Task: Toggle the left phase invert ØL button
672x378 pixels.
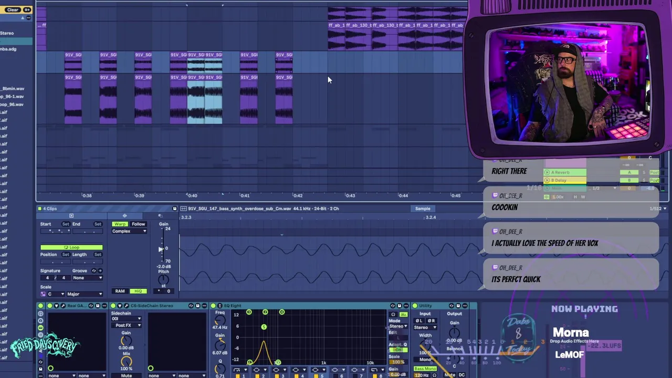Action: [419, 321]
